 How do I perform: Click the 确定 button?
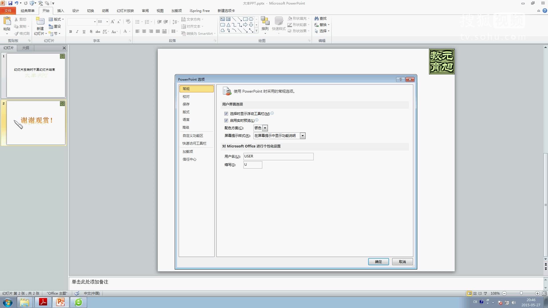378,262
